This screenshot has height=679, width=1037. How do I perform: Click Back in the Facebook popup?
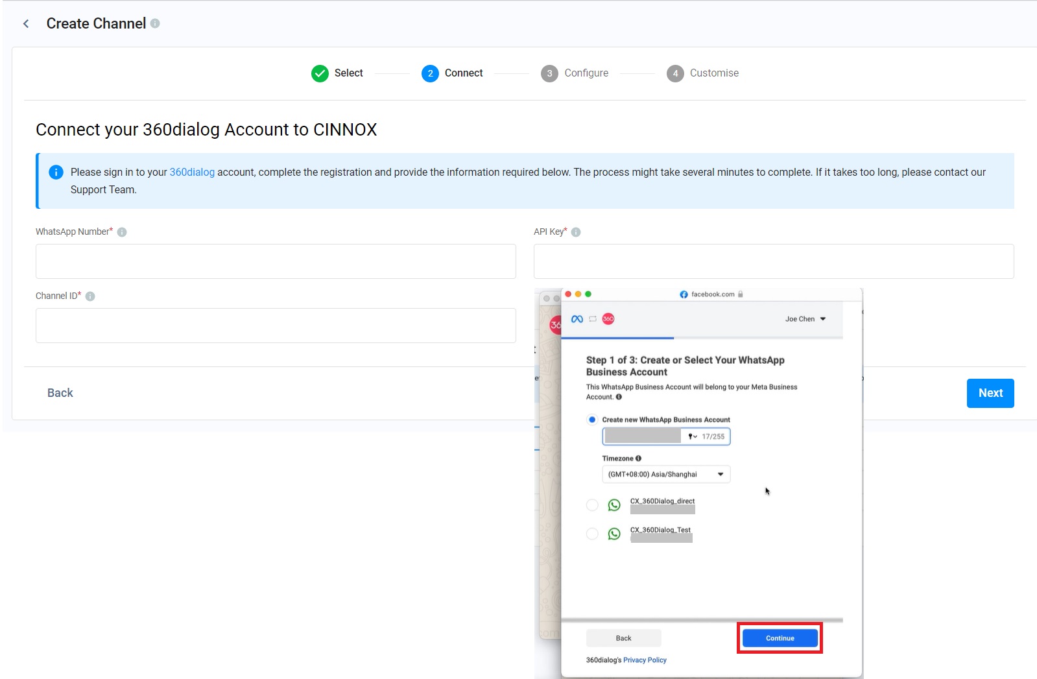pyautogui.click(x=623, y=638)
